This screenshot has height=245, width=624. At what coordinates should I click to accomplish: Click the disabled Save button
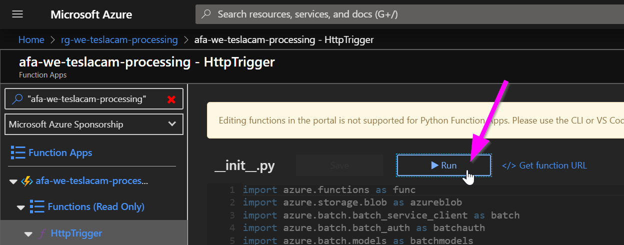[x=339, y=165]
